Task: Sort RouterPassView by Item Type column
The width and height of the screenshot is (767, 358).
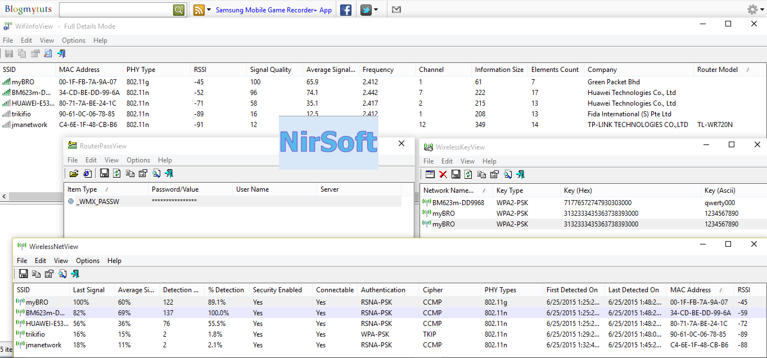Action: pos(106,189)
